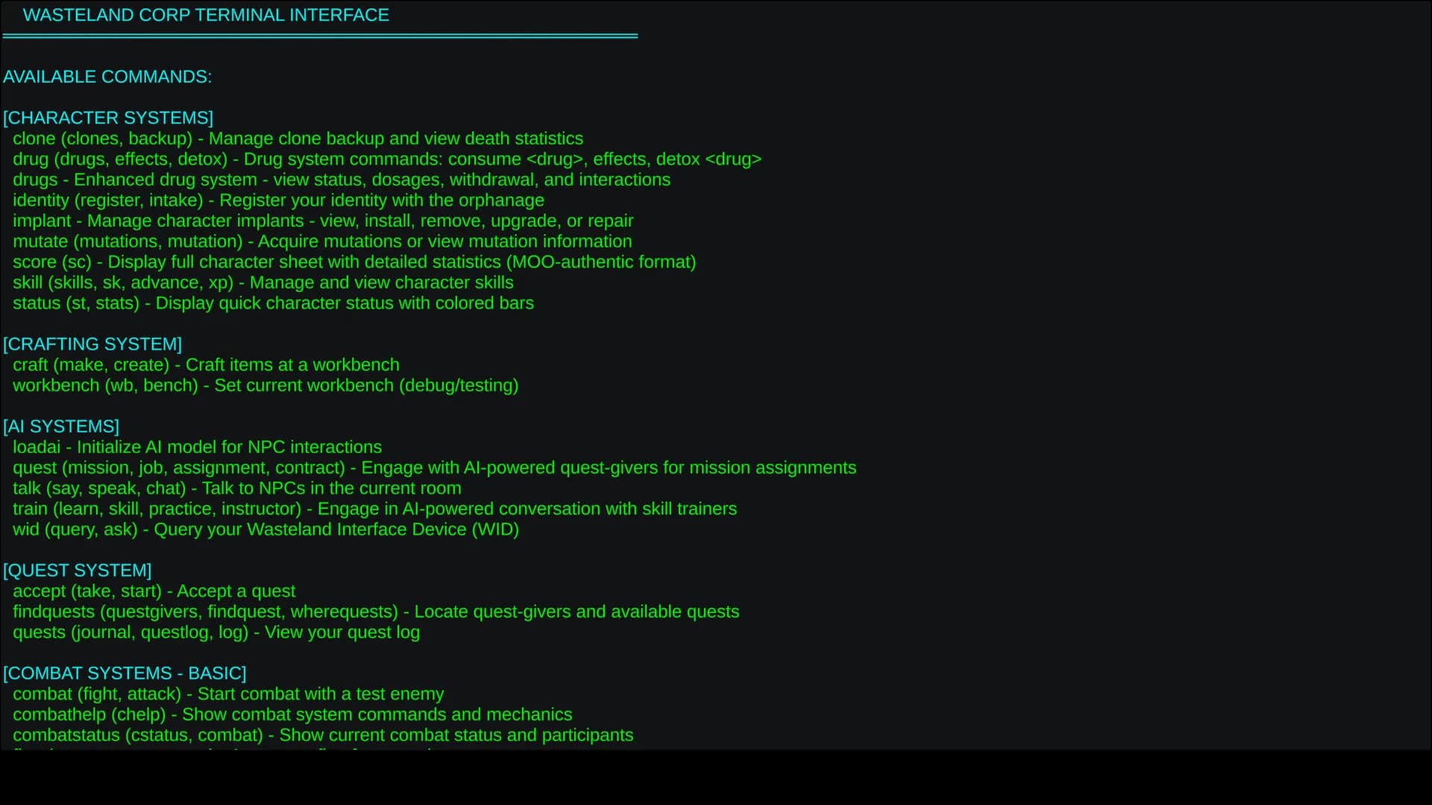Viewport: 1432px width, 805px height.
Task: Click the [QUEST SYSTEM] section header
Action: tap(78, 570)
